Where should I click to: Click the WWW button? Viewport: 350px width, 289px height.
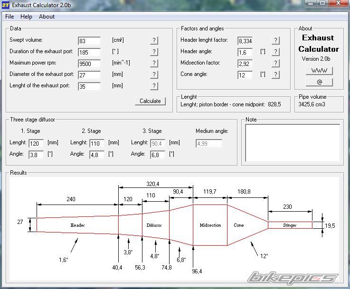(x=319, y=71)
